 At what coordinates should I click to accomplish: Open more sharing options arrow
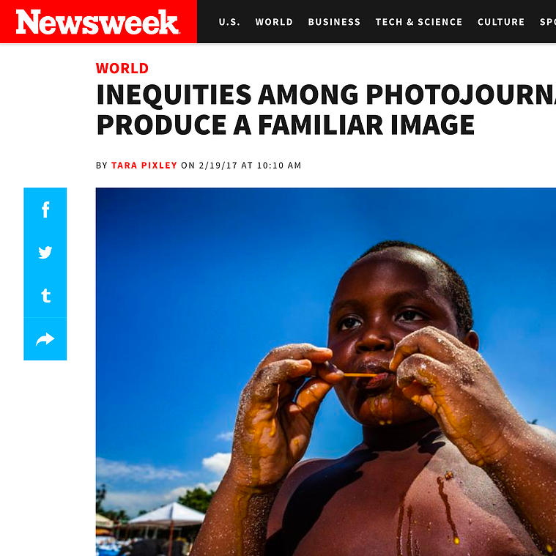45,339
